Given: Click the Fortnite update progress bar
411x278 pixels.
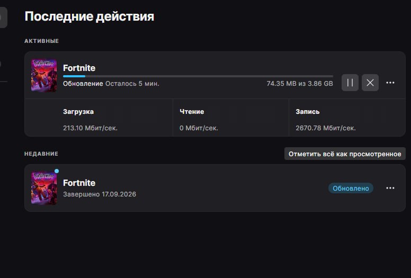Looking at the screenshot, I should tap(198, 76).
